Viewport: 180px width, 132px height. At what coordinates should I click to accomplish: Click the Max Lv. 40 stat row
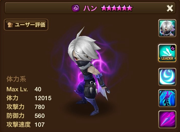point(24,89)
